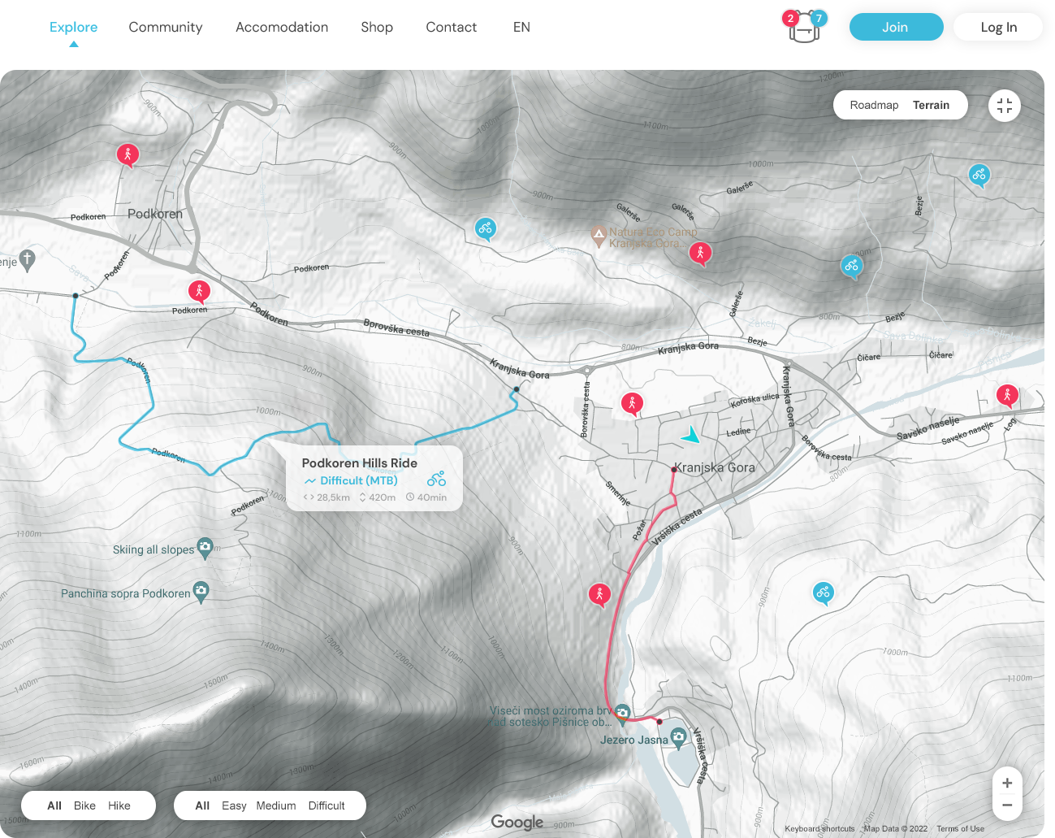This screenshot has width=1055, height=838.
Task: Show only Difficult routes
Action: pos(326,805)
